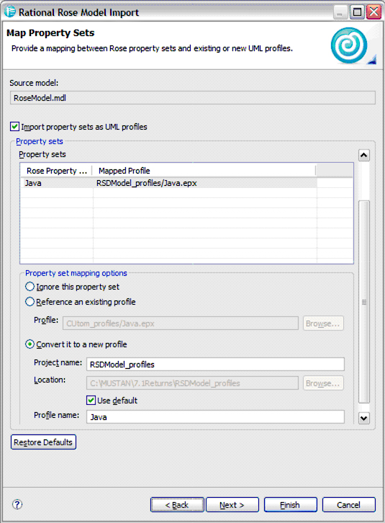The height and width of the screenshot is (523, 385).
Task: Click the disabled Profile path field
Action: coord(181,323)
